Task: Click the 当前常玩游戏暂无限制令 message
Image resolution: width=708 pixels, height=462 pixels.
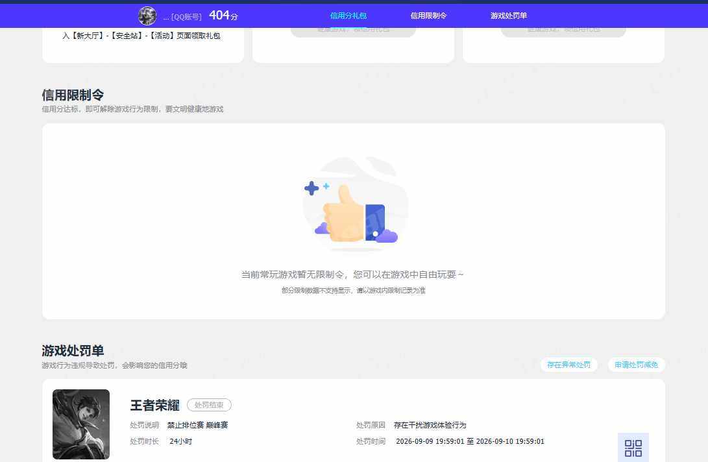Action: pos(352,274)
